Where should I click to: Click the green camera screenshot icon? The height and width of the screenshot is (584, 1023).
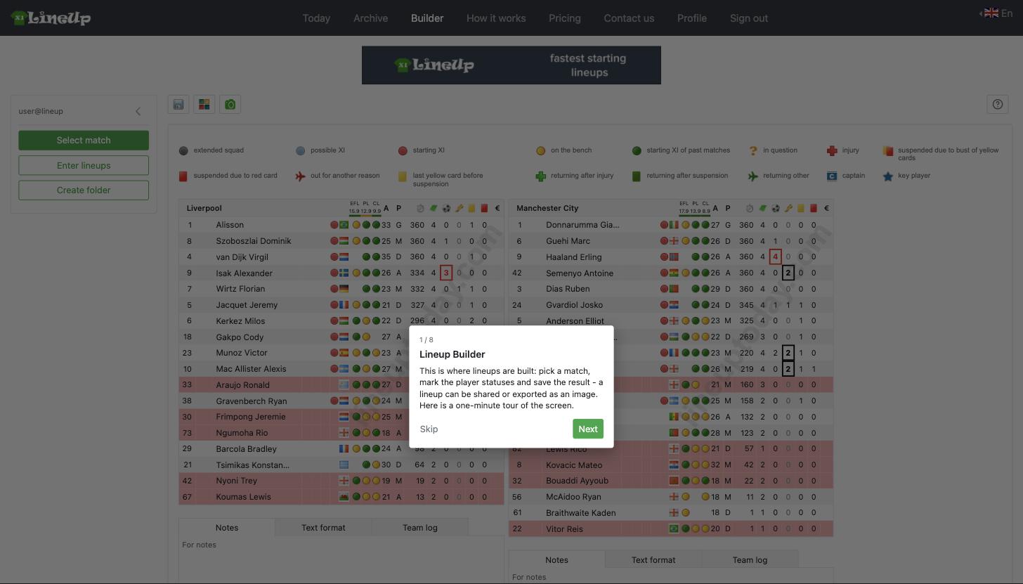[230, 105]
